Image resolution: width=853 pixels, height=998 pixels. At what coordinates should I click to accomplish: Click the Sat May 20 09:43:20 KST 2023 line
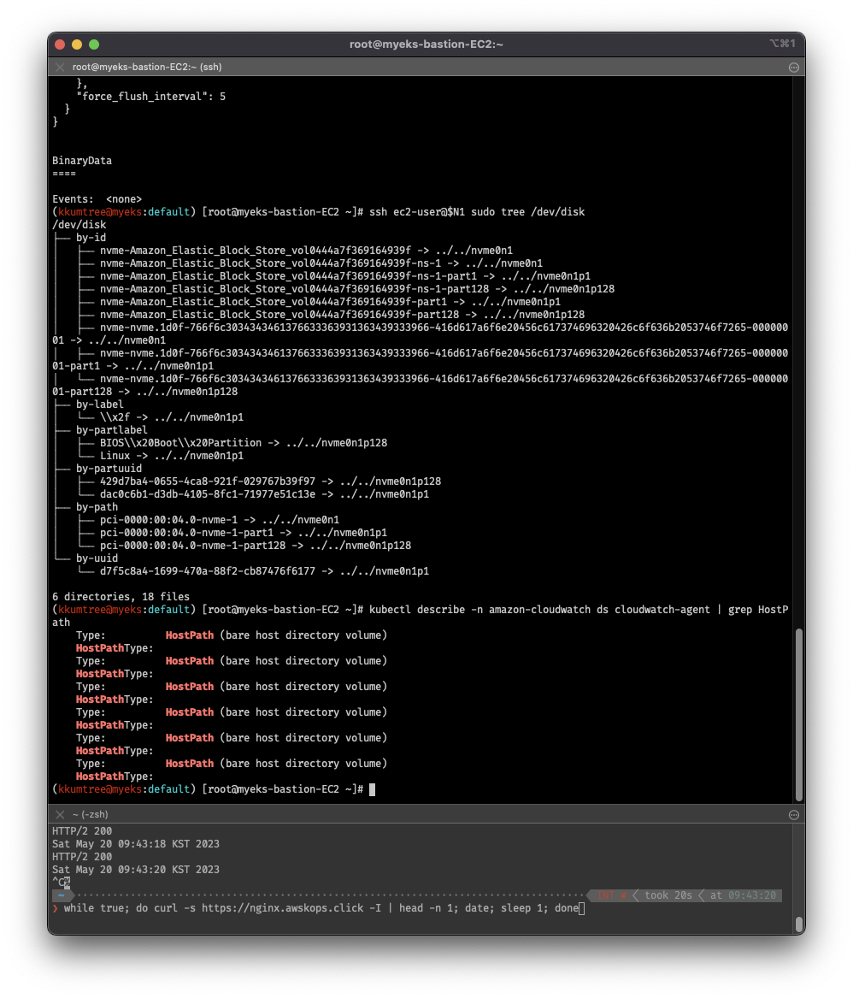[136, 870]
